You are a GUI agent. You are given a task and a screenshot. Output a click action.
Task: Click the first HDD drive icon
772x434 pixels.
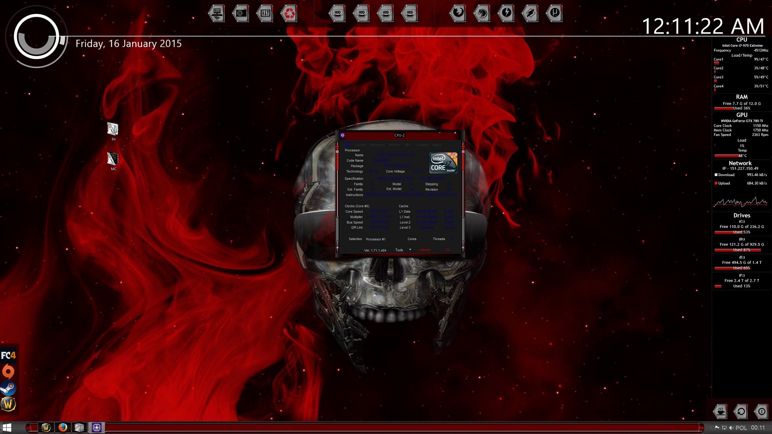coord(338,13)
